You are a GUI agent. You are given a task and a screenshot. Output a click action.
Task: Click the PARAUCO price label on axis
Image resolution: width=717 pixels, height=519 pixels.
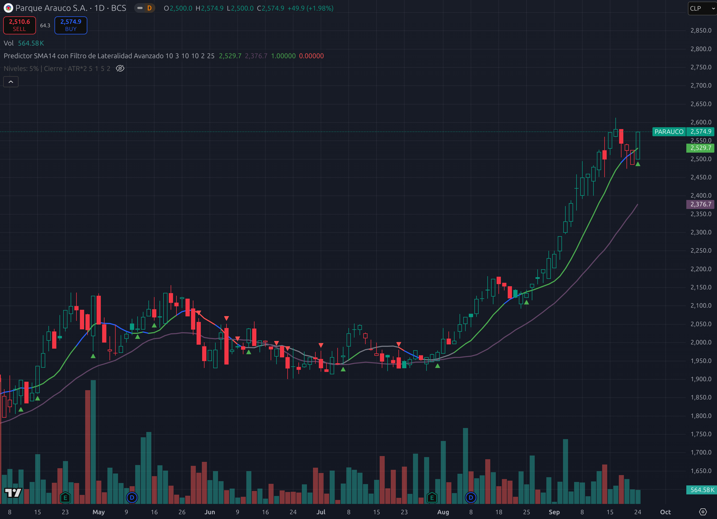pos(669,132)
